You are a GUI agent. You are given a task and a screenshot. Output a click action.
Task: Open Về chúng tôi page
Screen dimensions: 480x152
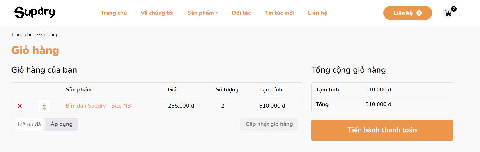point(157,13)
